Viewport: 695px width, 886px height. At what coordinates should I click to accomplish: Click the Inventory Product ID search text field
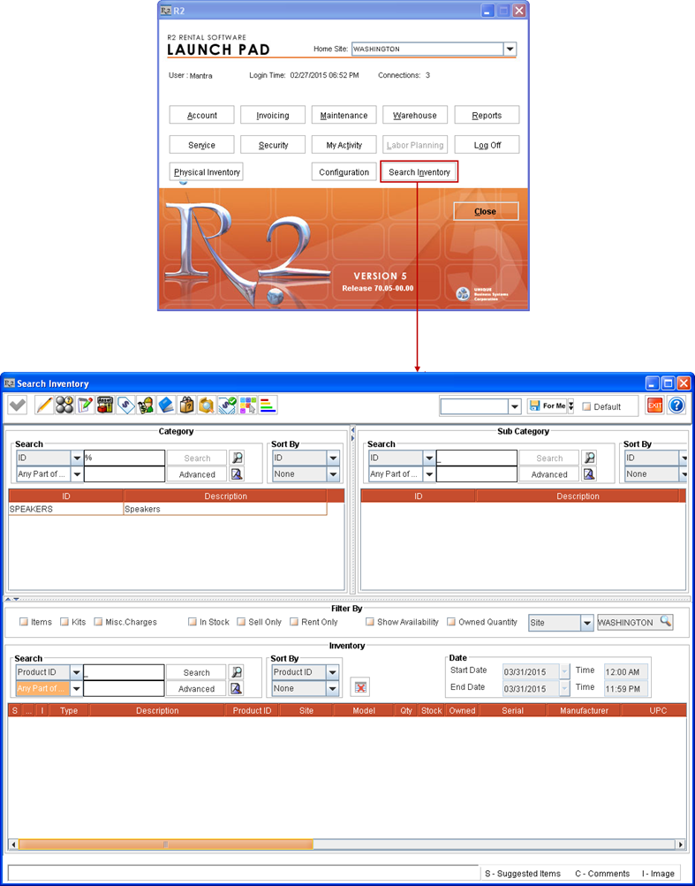tap(125, 672)
